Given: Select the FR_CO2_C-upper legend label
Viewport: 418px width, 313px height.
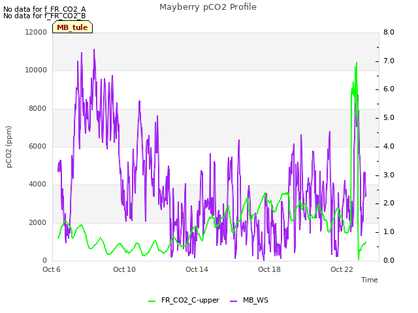Looking at the screenshot, I should click(190, 301).
